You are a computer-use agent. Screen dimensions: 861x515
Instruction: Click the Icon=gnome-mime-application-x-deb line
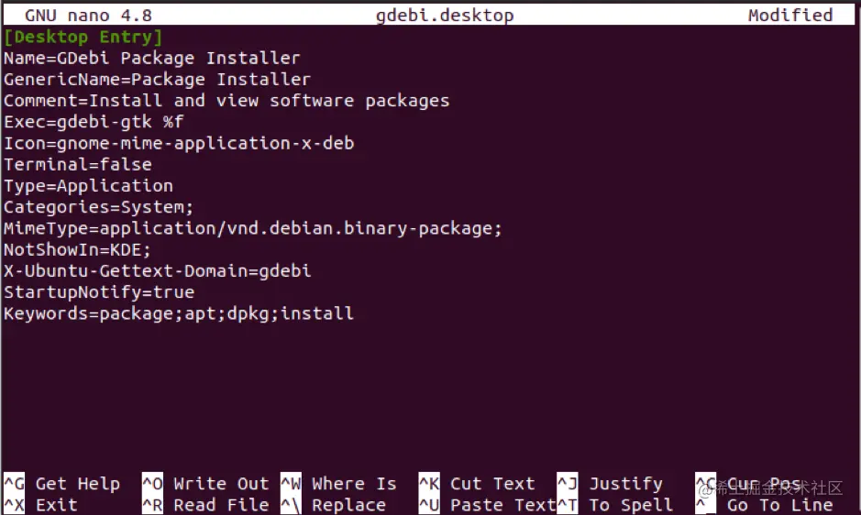pyautogui.click(x=179, y=143)
